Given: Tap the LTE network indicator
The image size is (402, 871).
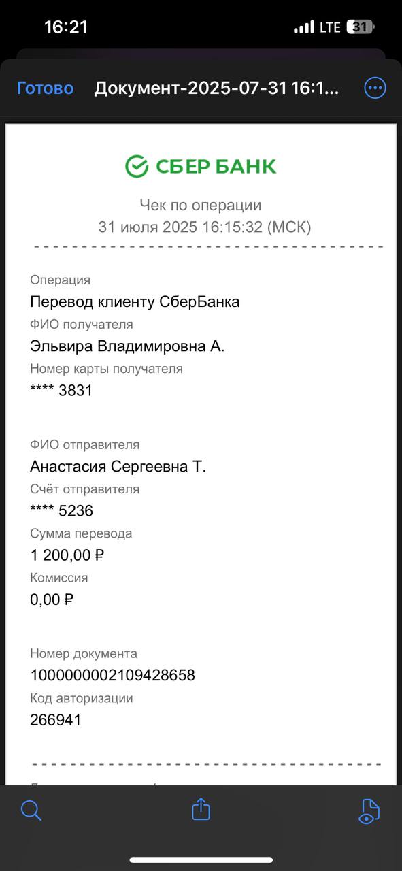Looking at the screenshot, I should [330, 27].
